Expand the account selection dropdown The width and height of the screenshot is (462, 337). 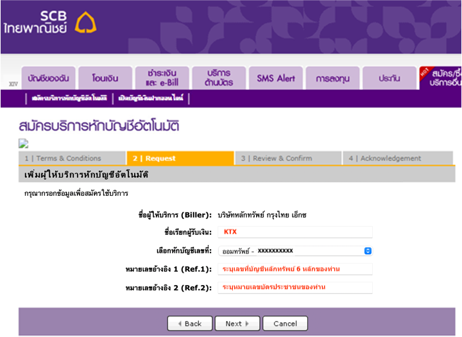(x=295, y=251)
